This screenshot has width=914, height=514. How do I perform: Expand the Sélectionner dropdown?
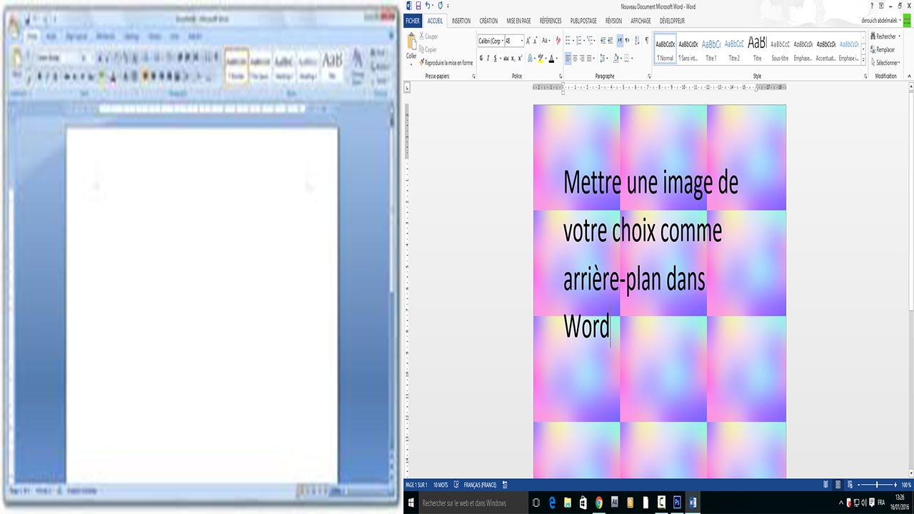click(887, 63)
